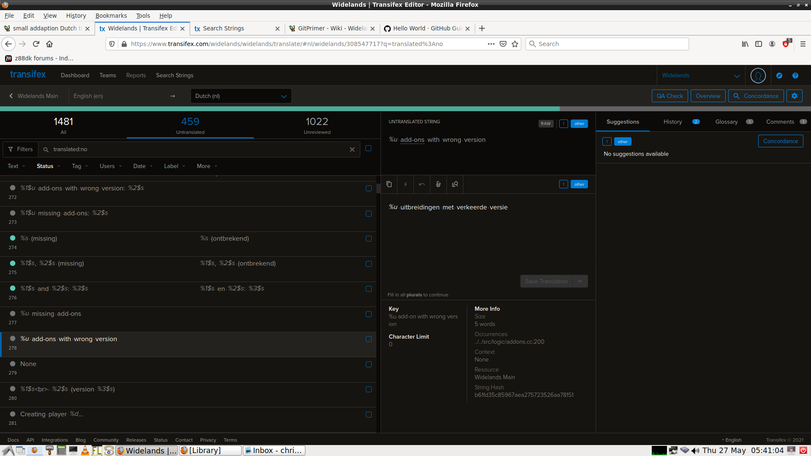Open the special characters ampersand tool

coord(438,185)
